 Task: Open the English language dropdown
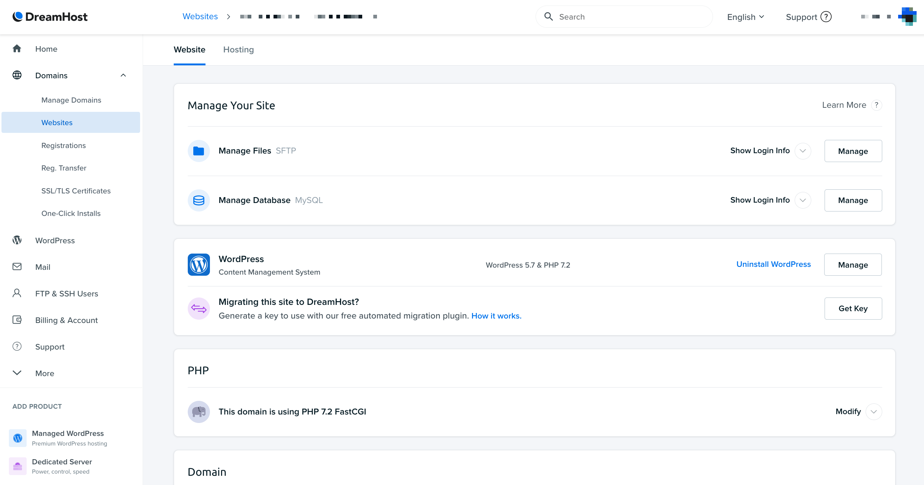tap(745, 17)
